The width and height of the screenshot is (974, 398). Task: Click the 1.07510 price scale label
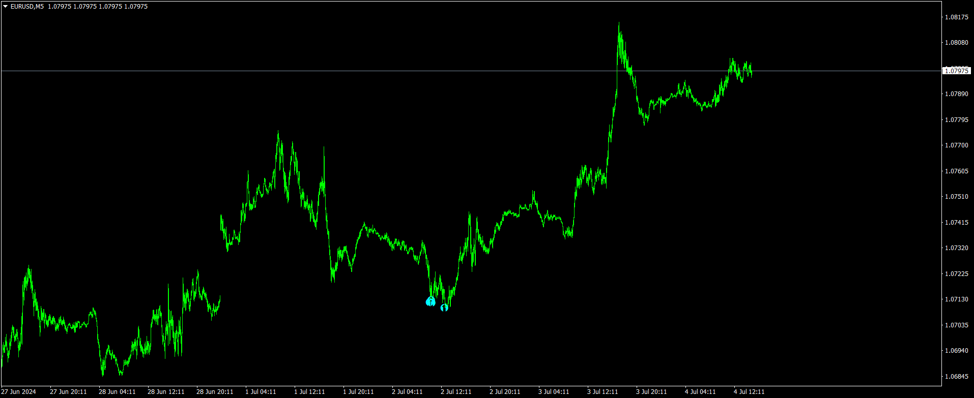957,197
